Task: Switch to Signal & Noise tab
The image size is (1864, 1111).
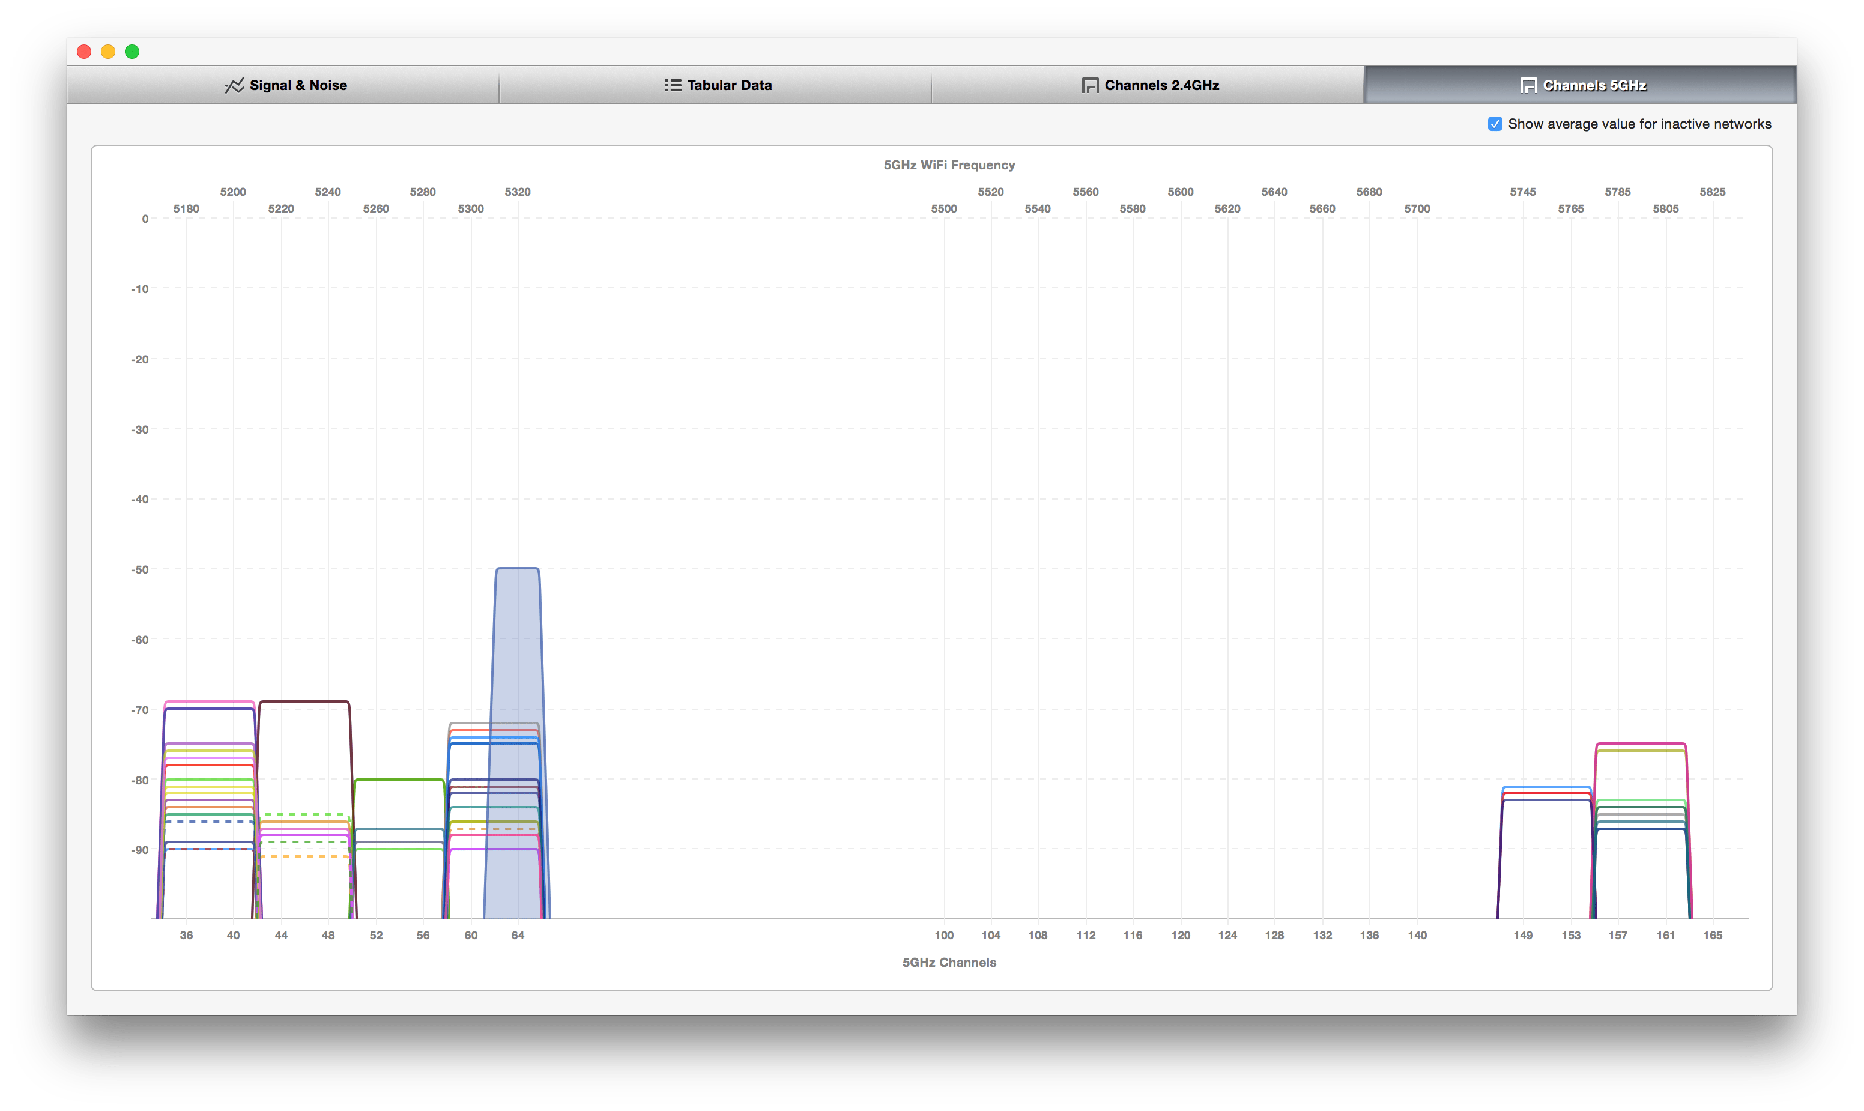Action: tap(298, 85)
